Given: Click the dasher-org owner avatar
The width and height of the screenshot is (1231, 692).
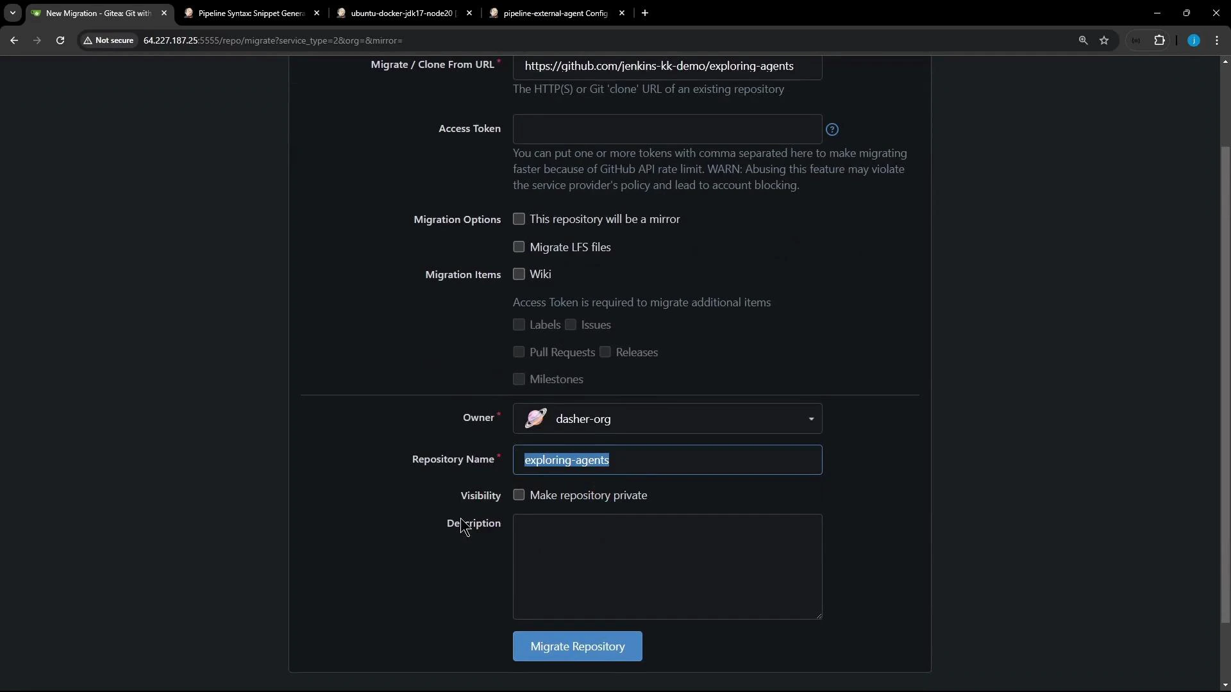Looking at the screenshot, I should pyautogui.click(x=536, y=418).
